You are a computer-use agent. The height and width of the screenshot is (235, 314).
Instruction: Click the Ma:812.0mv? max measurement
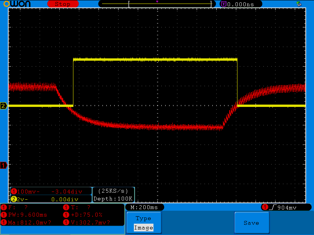tap(29, 222)
